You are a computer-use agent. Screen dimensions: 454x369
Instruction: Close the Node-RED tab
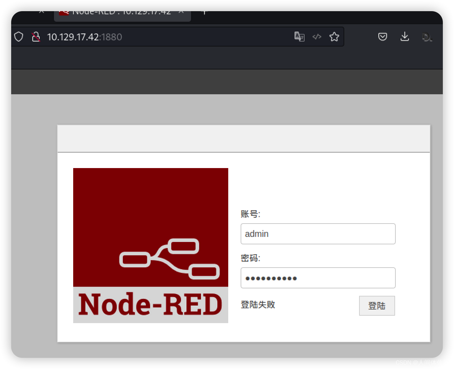tap(181, 12)
